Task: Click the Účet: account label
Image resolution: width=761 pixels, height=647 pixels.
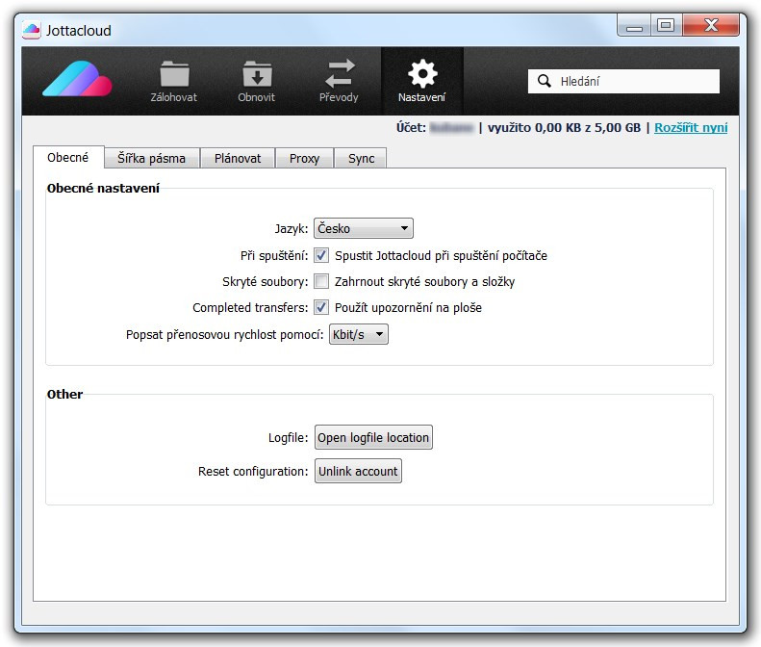Action: [x=411, y=128]
